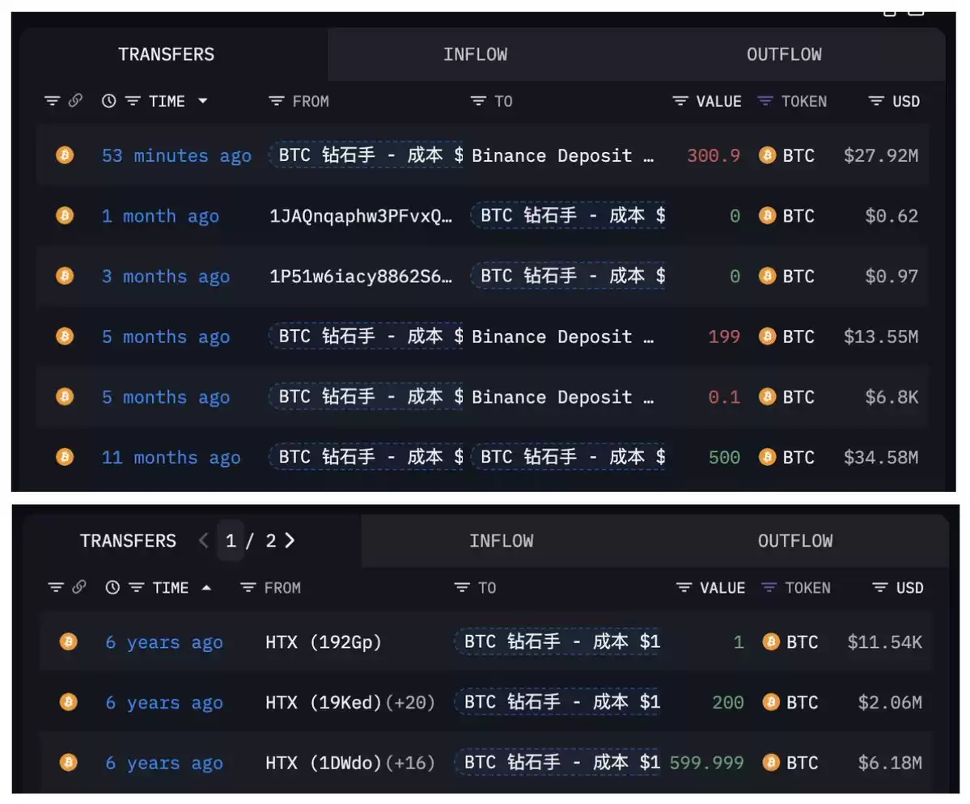Open the "11 months ago" transaction link
This screenshot has height=804, width=970.
[x=172, y=458]
